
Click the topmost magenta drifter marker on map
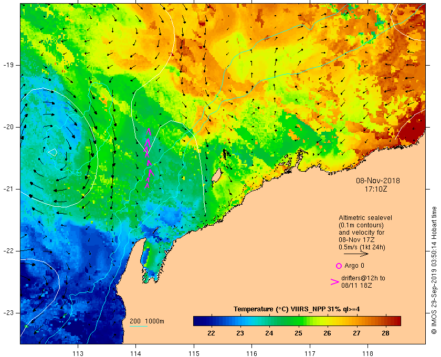149,131
